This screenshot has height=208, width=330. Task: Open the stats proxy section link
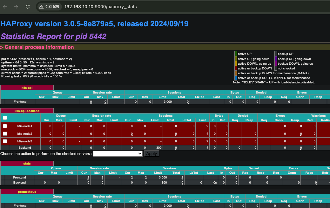pyautogui.click(x=27, y=164)
